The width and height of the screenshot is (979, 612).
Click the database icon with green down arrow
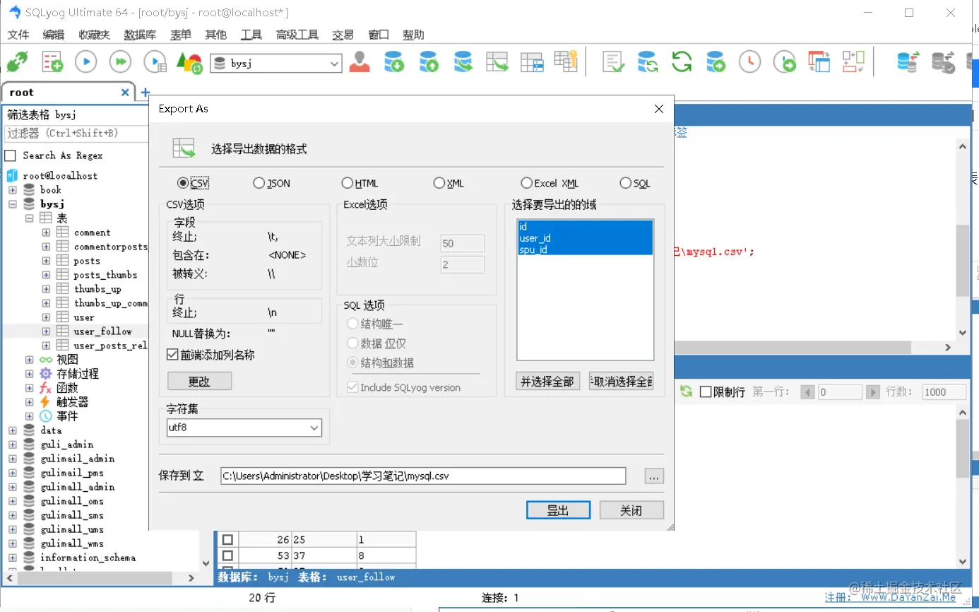pyautogui.click(x=394, y=62)
